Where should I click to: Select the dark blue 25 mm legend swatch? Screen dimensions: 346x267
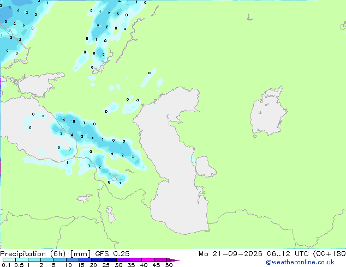(x=110, y=260)
